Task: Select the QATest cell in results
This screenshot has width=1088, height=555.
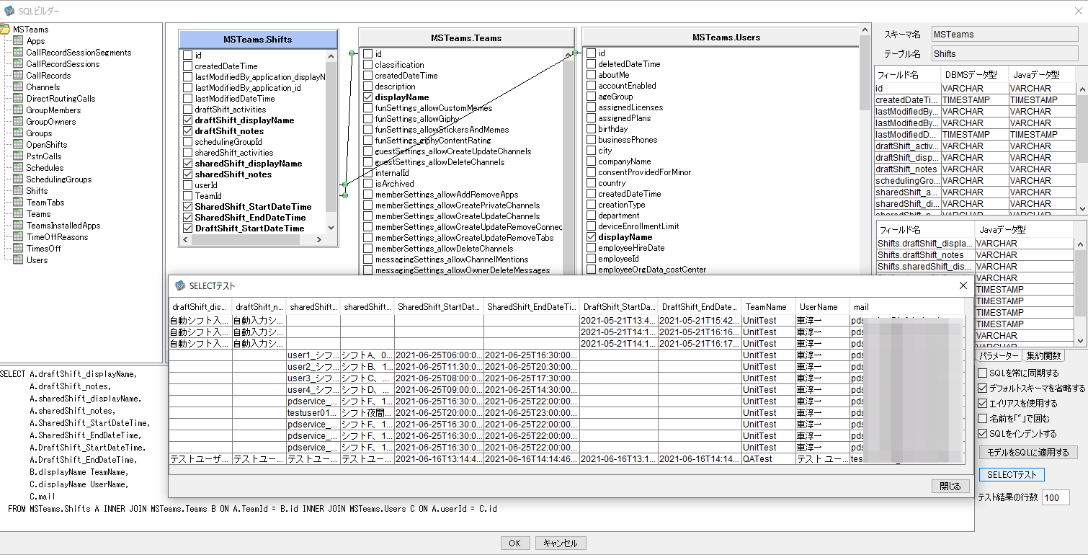Action: [769, 459]
